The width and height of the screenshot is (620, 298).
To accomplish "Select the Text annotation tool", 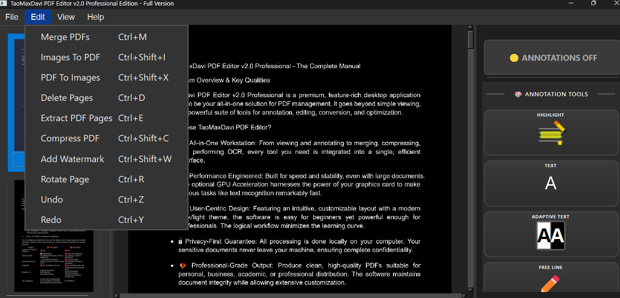I will pyautogui.click(x=551, y=183).
